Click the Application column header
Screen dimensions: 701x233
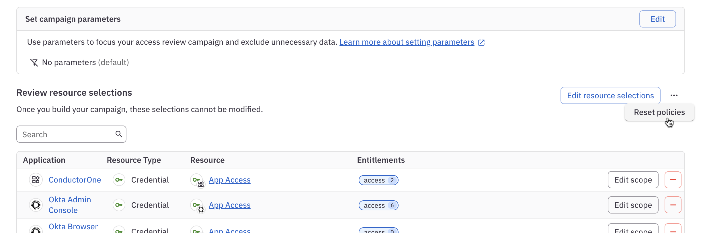click(x=44, y=160)
